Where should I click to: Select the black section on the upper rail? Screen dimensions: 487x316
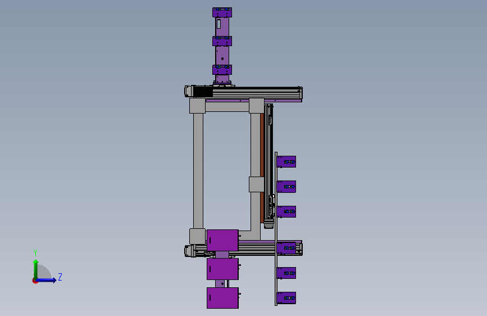203,92
